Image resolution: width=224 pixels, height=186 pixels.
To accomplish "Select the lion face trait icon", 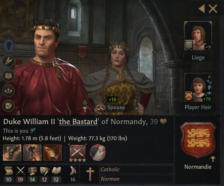I will point(52,152).
